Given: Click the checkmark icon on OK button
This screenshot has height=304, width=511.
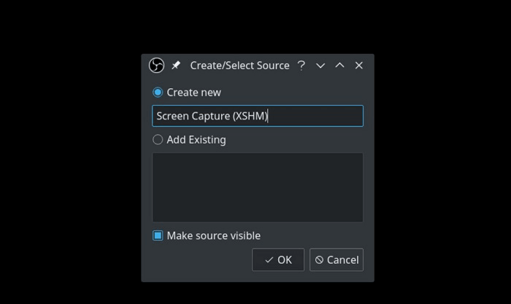Looking at the screenshot, I should point(269,260).
